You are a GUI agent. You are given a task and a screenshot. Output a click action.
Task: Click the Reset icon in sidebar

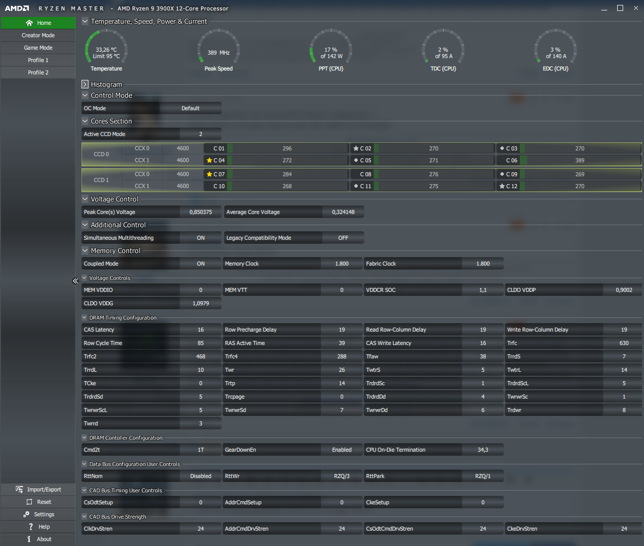29,502
